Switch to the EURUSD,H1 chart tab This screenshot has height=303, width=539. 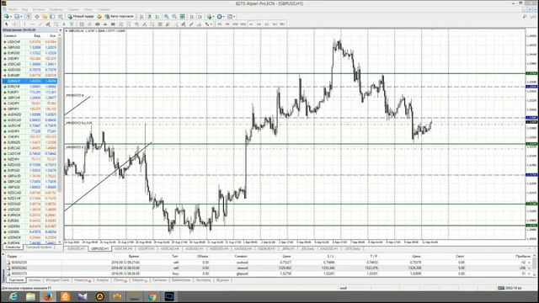pos(76,248)
